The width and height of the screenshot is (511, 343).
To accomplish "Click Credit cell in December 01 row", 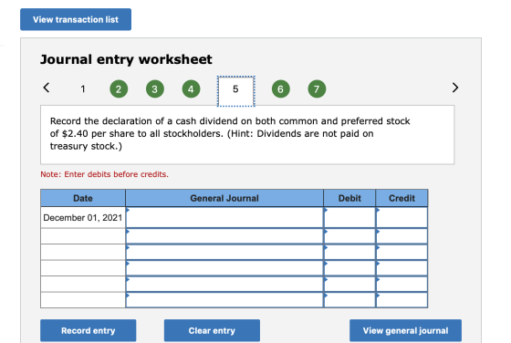I will 401,218.
